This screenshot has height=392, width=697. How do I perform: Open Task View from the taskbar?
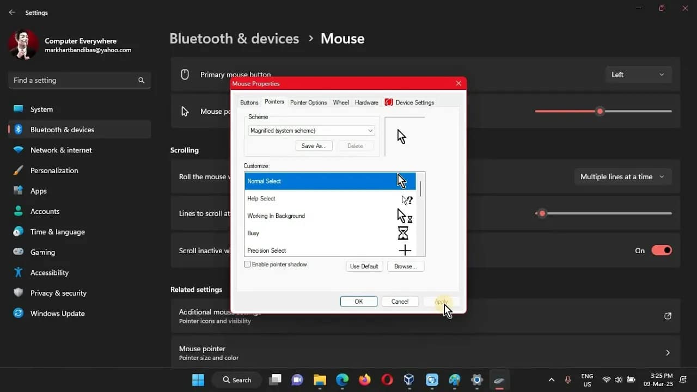pos(275,379)
